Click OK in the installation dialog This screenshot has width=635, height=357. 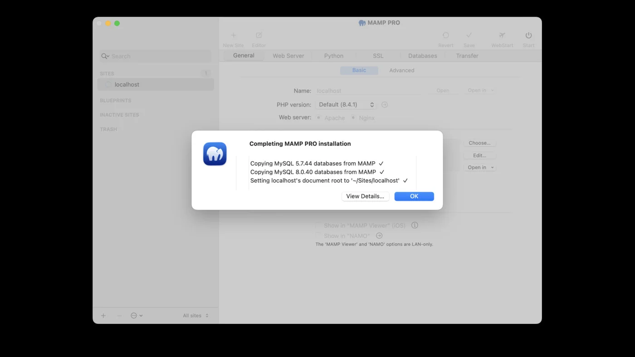tap(414, 196)
